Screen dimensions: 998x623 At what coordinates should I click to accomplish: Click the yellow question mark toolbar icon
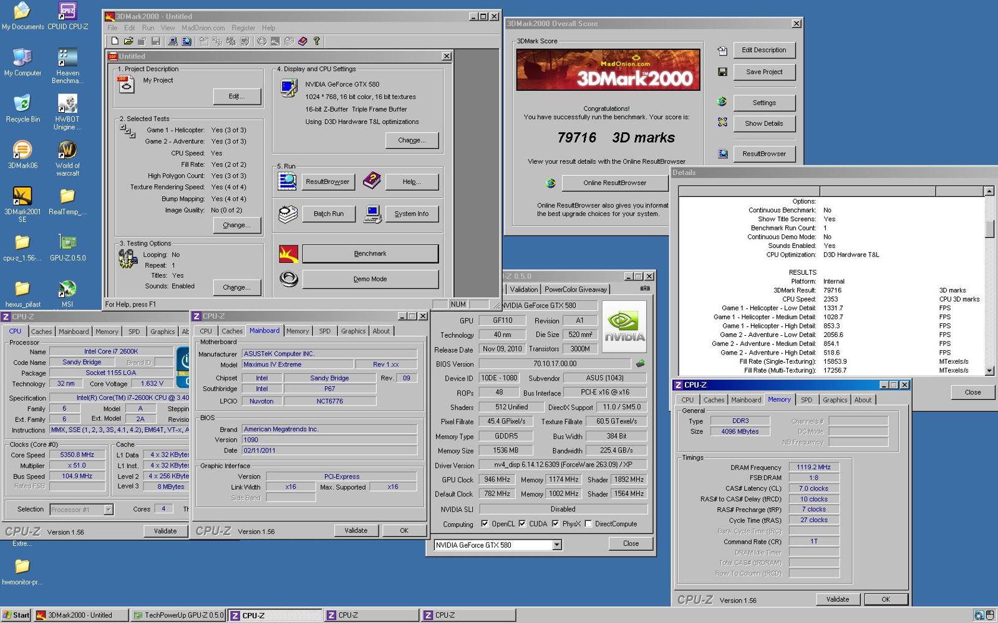(317, 41)
